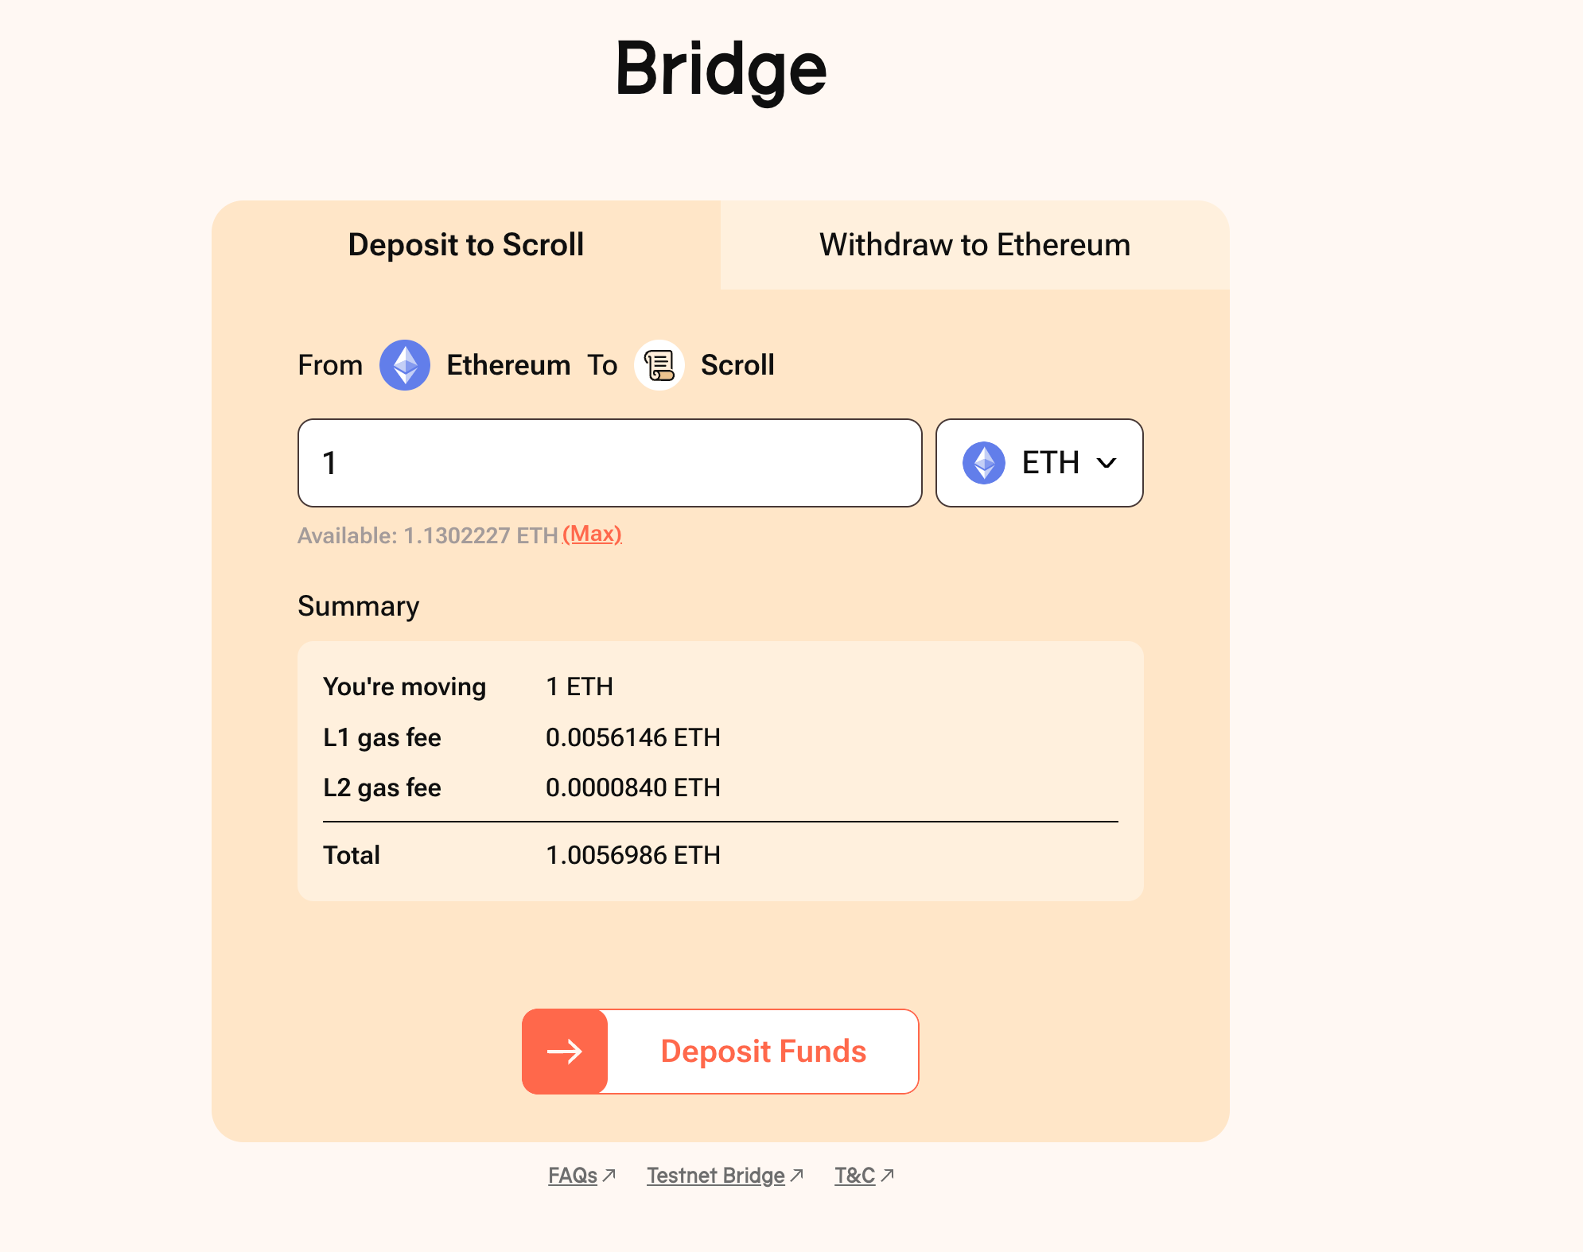Open the ETH token dropdown
The height and width of the screenshot is (1252, 1583).
pos(1040,463)
